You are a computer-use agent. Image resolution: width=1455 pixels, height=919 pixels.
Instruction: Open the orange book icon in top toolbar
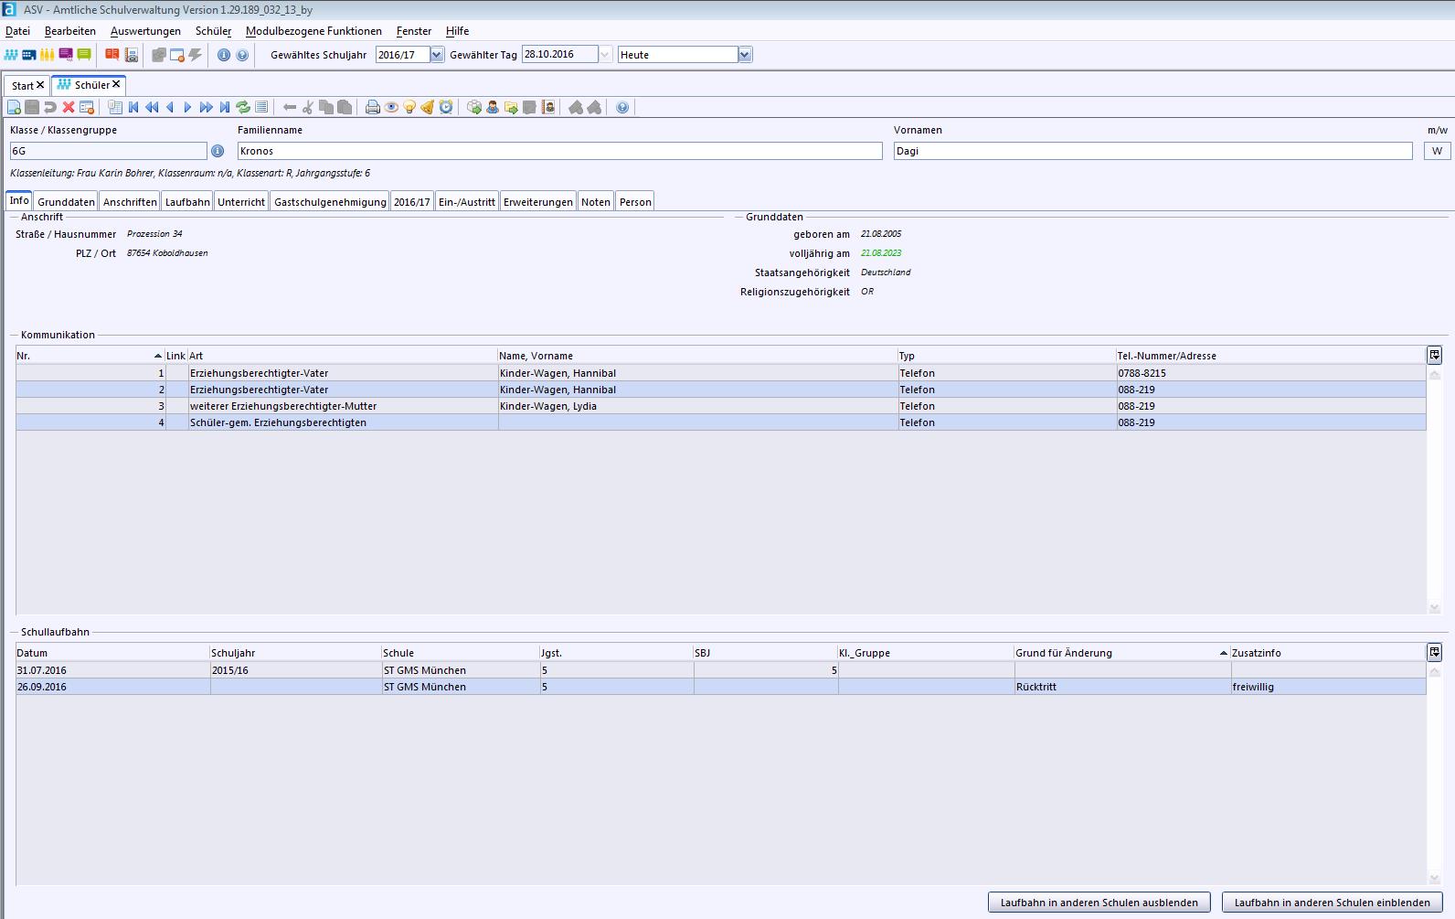112,54
